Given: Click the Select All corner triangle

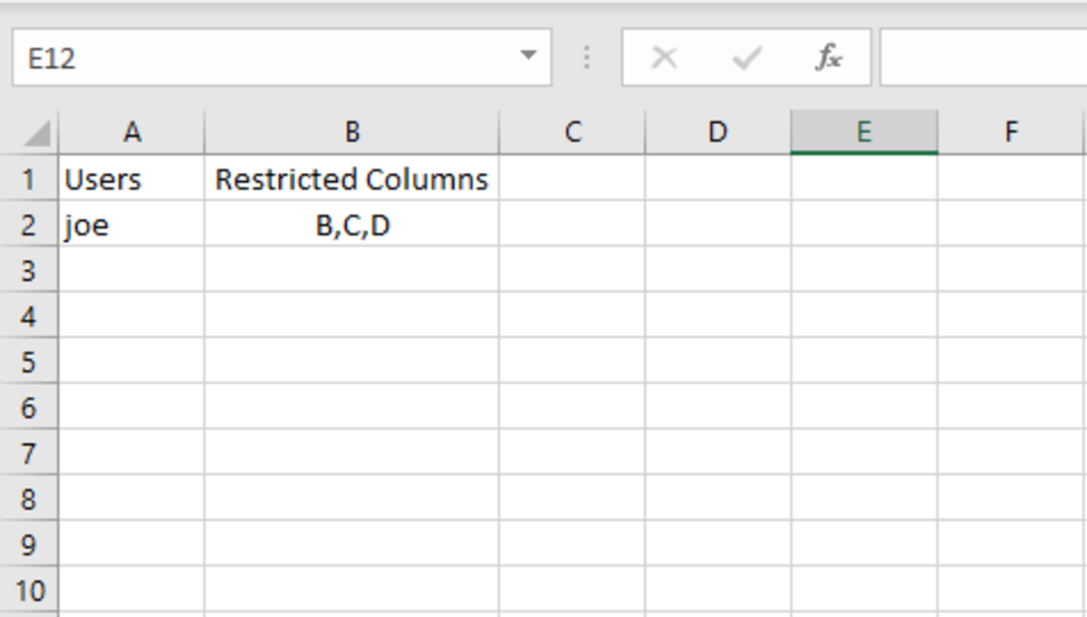Looking at the screenshot, I should (36, 133).
